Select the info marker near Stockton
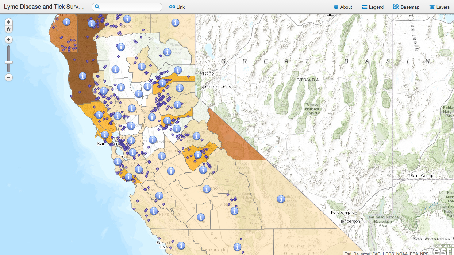This screenshot has height=255, width=454. pyautogui.click(x=153, y=140)
